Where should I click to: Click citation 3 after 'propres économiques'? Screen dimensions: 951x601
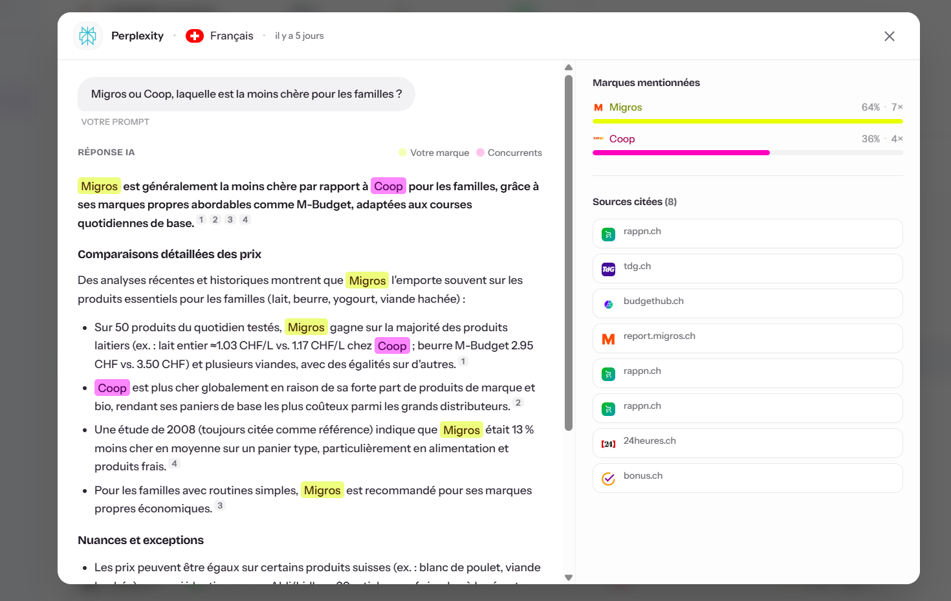click(x=220, y=505)
